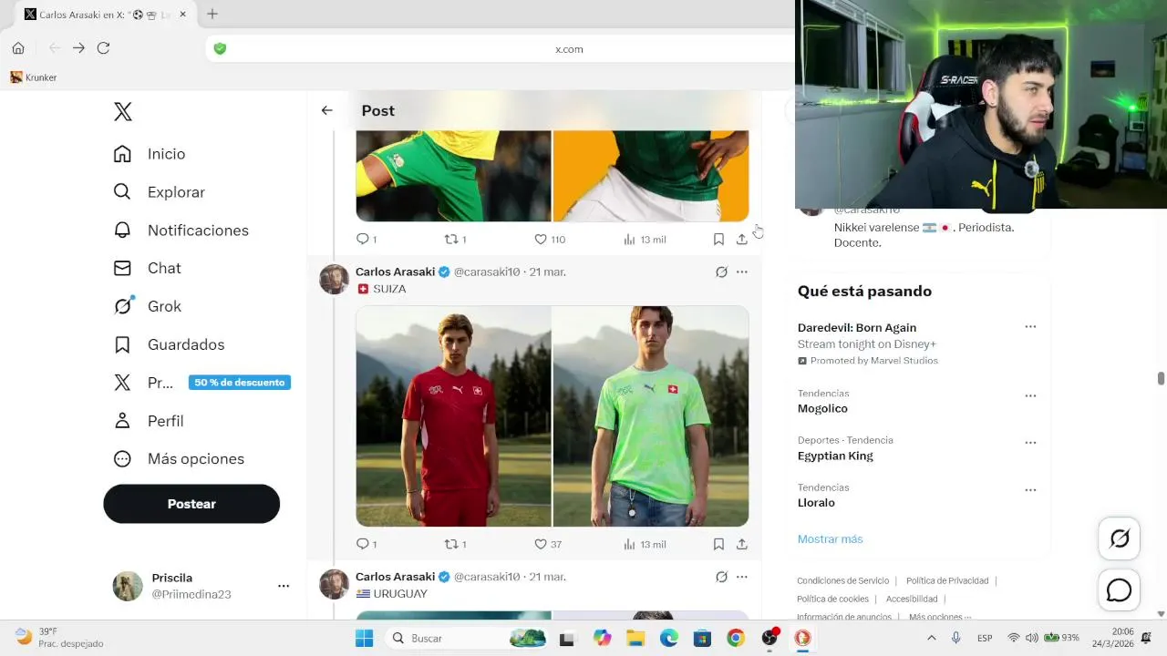Click the browser address bar x.com
Viewport: 1167px width, 656px height.
point(569,49)
